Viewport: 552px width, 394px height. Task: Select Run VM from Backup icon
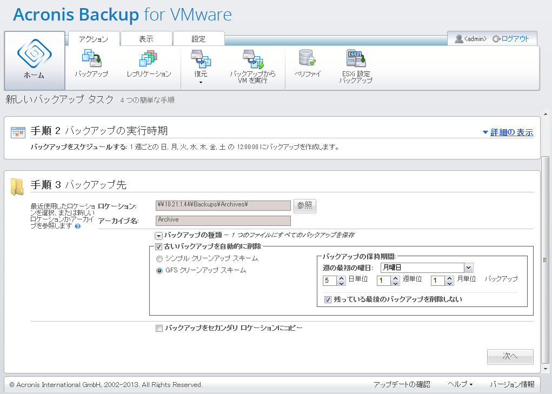(252, 58)
